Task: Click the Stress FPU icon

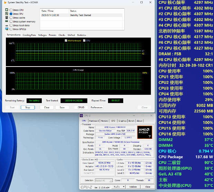Action: [x=7, y=14]
